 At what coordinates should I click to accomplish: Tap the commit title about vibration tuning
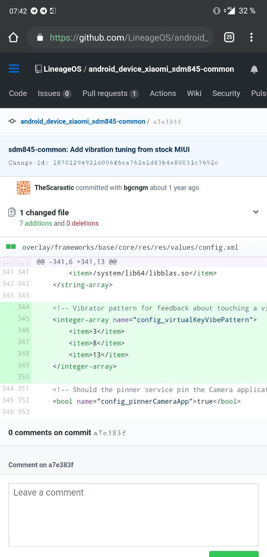tap(99, 150)
